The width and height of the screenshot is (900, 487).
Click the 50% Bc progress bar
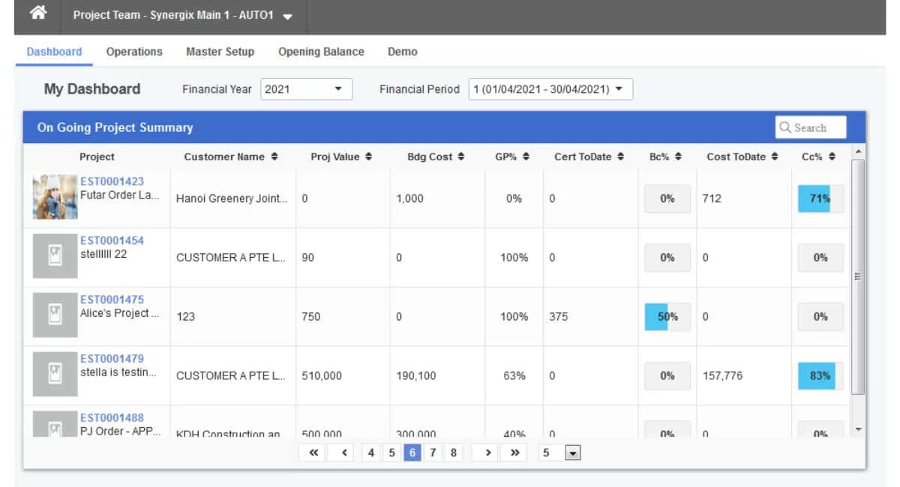point(667,316)
